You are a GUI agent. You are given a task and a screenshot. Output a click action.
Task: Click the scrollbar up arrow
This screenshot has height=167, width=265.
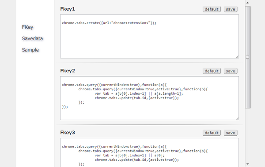[248, 3]
